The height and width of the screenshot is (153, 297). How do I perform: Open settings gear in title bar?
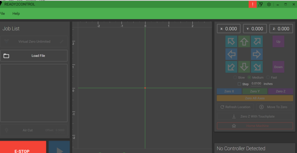point(269,4)
